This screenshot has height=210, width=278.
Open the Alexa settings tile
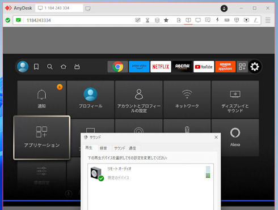click(235, 138)
